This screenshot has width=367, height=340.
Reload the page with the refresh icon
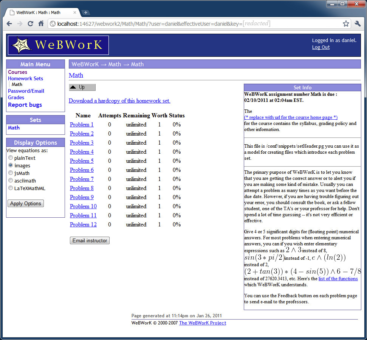[x=31, y=24]
